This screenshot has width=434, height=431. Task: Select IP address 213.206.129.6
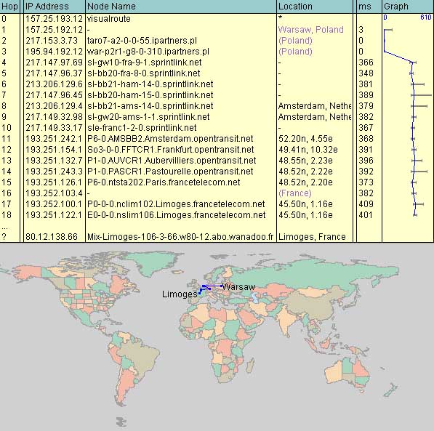click(x=54, y=84)
